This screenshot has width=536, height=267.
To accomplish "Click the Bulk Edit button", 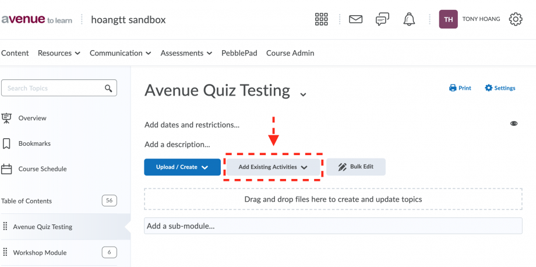I will [x=356, y=167].
